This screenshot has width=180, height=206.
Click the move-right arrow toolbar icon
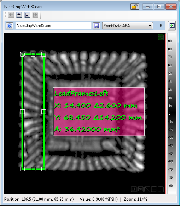[35, 15]
